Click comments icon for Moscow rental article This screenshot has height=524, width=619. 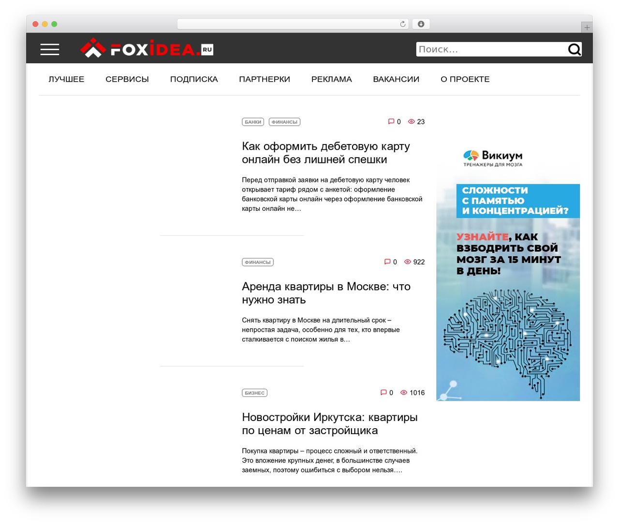click(x=387, y=262)
